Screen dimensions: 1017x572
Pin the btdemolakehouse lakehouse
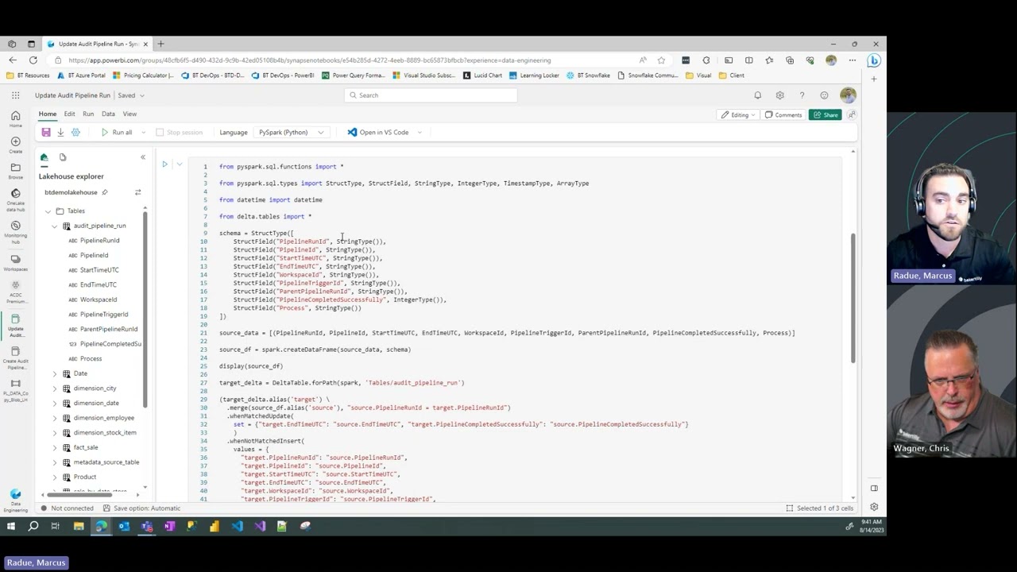click(104, 192)
